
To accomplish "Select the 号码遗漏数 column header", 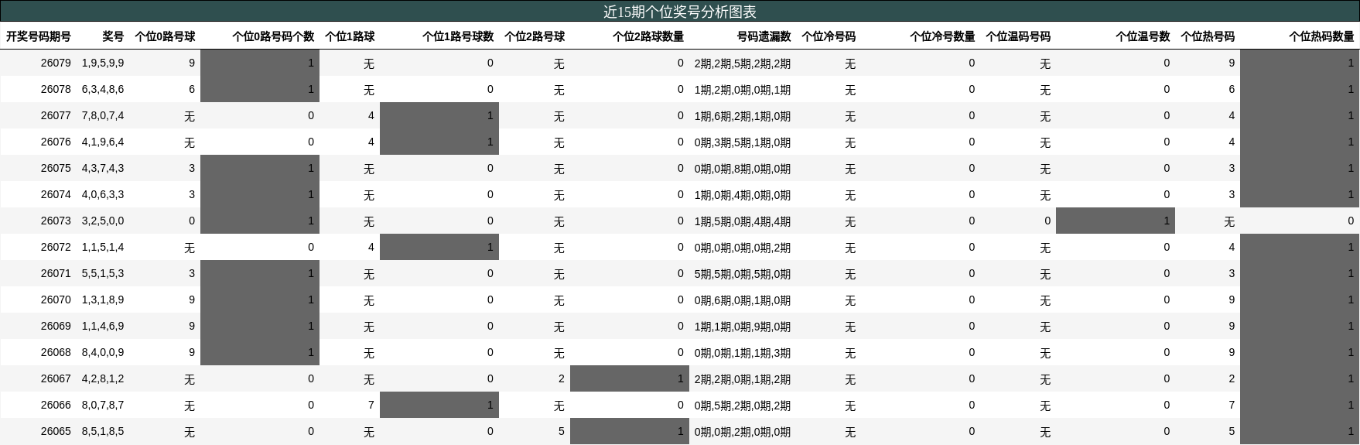I will 764,36.
